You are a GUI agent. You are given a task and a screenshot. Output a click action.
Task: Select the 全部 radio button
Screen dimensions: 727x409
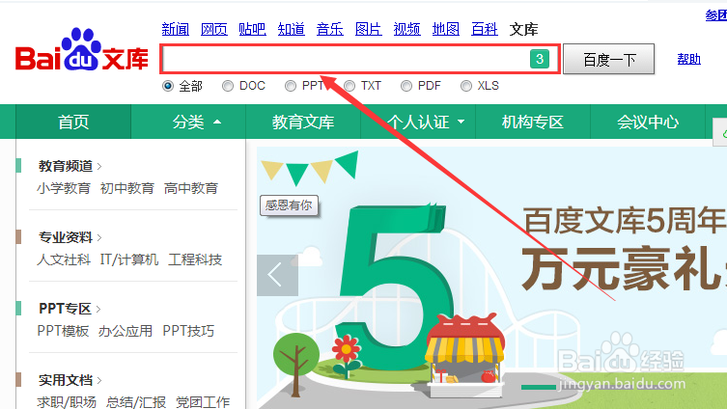coord(168,86)
